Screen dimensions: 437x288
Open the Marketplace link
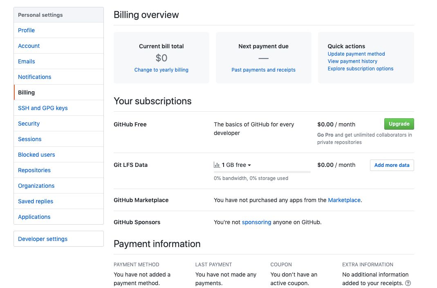pyautogui.click(x=344, y=200)
